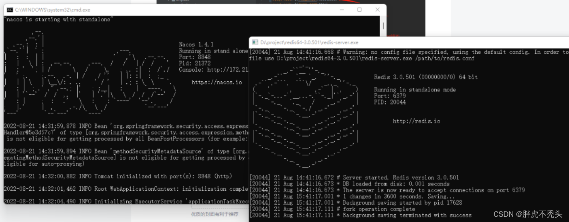Close the cmd.exe Nacos window
This screenshot has height=222, width=569.
coord(377,10)
